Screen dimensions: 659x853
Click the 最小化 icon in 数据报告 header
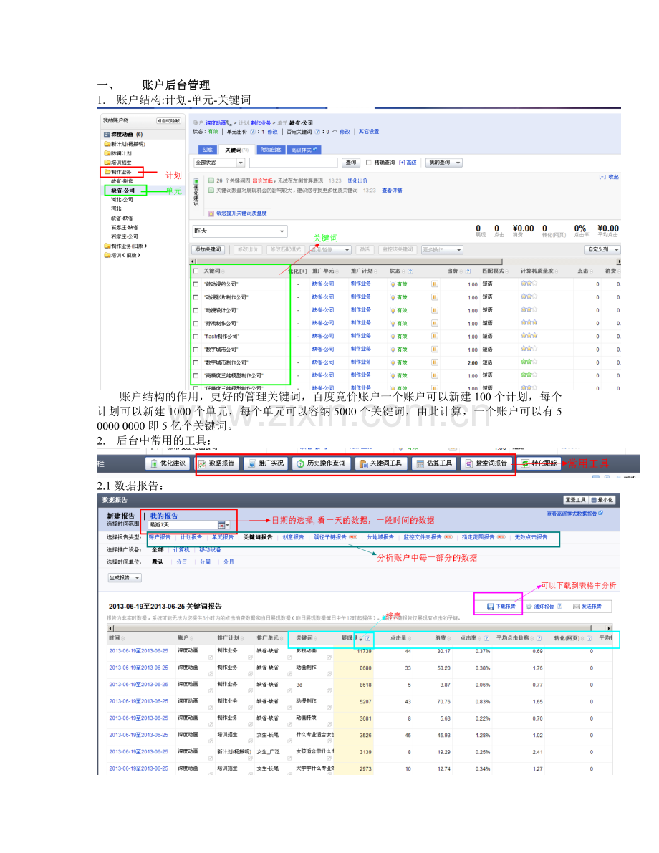coord(594,500)
